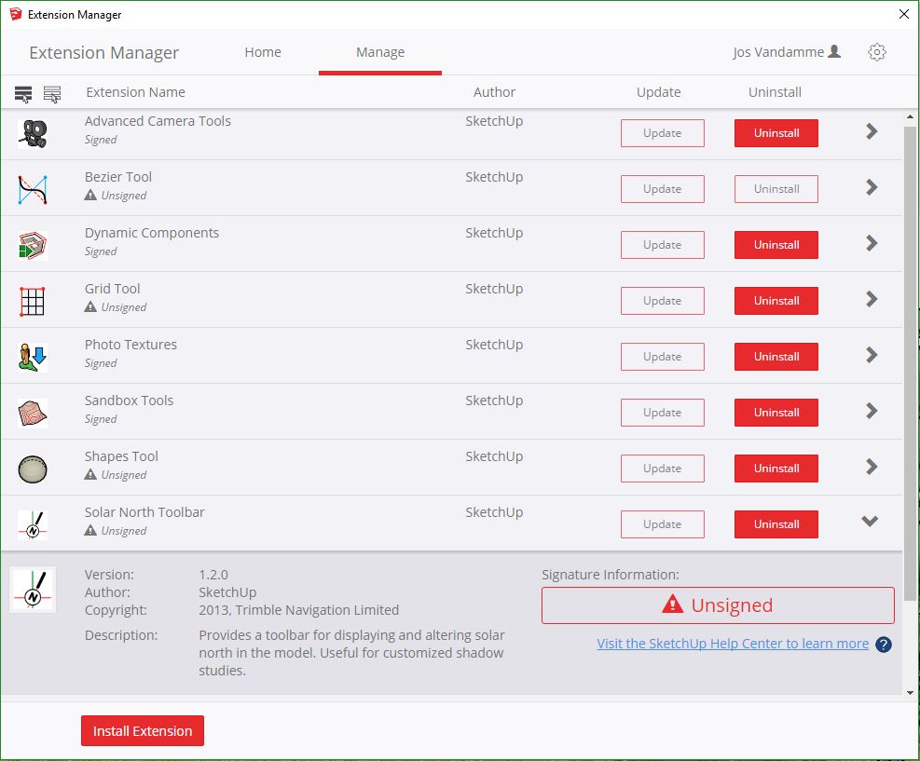Click the Bezier Tool curve icon
920x761 pixels.
coord(33,189)
